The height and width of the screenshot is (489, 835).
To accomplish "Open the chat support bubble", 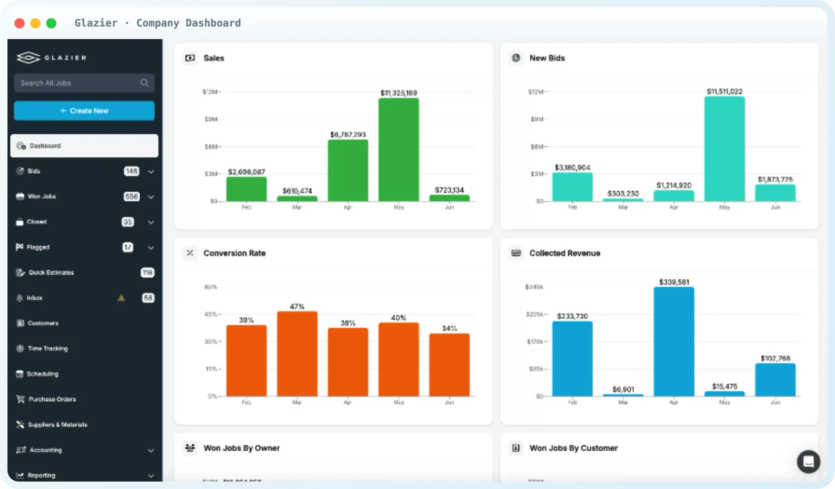I will click(x=808, y=462).
